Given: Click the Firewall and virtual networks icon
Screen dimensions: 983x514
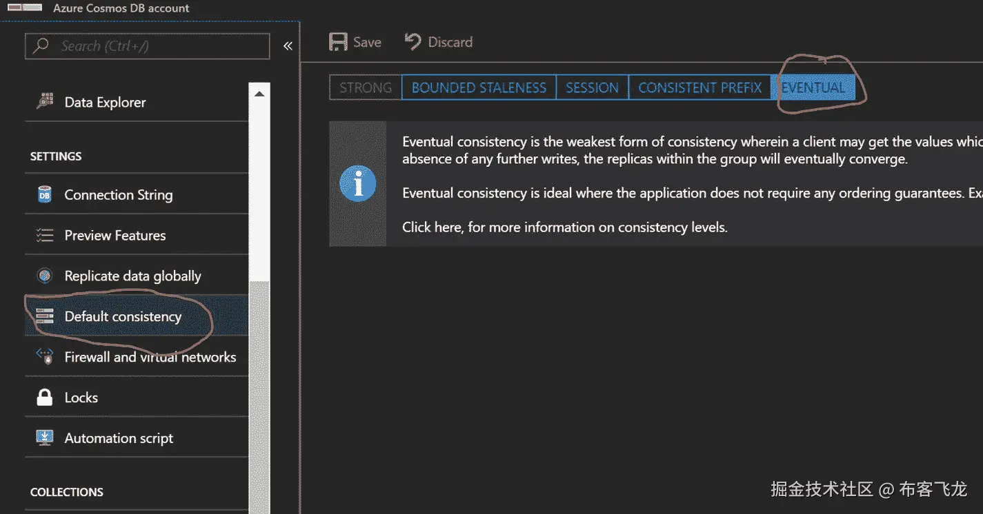Looking at the screenshot, I should (45, 357).
